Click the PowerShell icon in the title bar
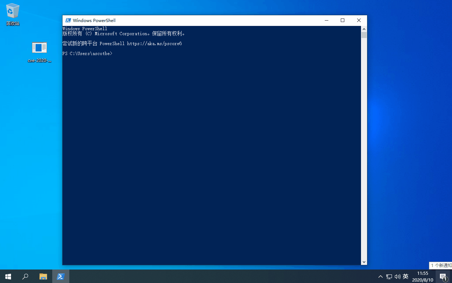Viewport: 452px width, 283px height. point(68,21)
